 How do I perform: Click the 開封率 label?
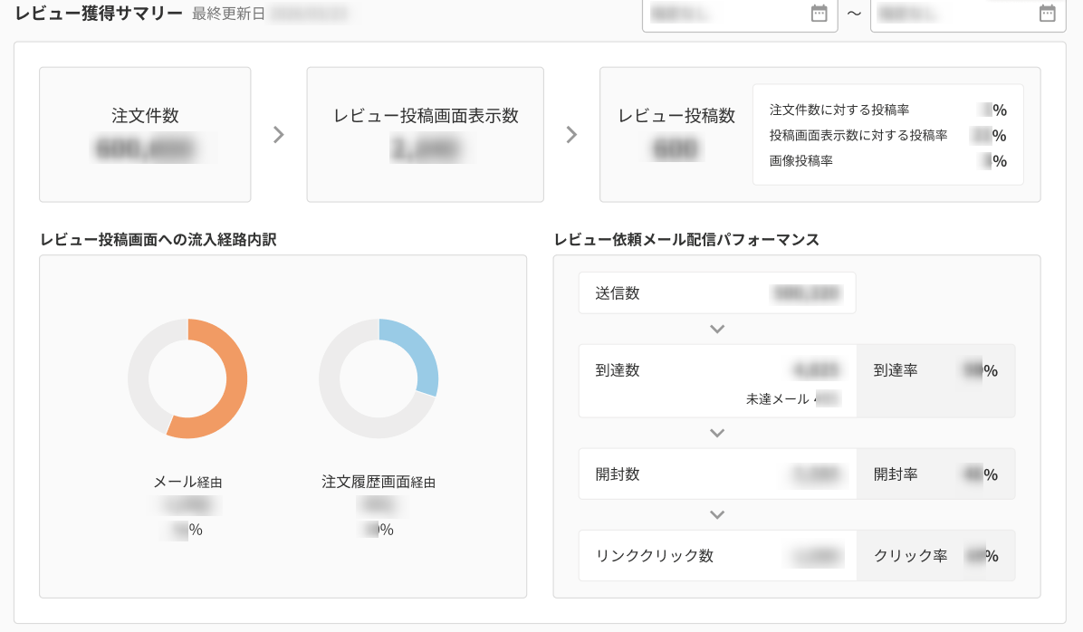(x=896, y=474)
